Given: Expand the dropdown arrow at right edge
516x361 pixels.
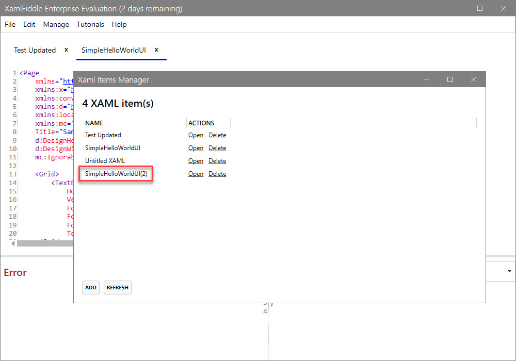Looking at the screenshot, I should point(509,271).
